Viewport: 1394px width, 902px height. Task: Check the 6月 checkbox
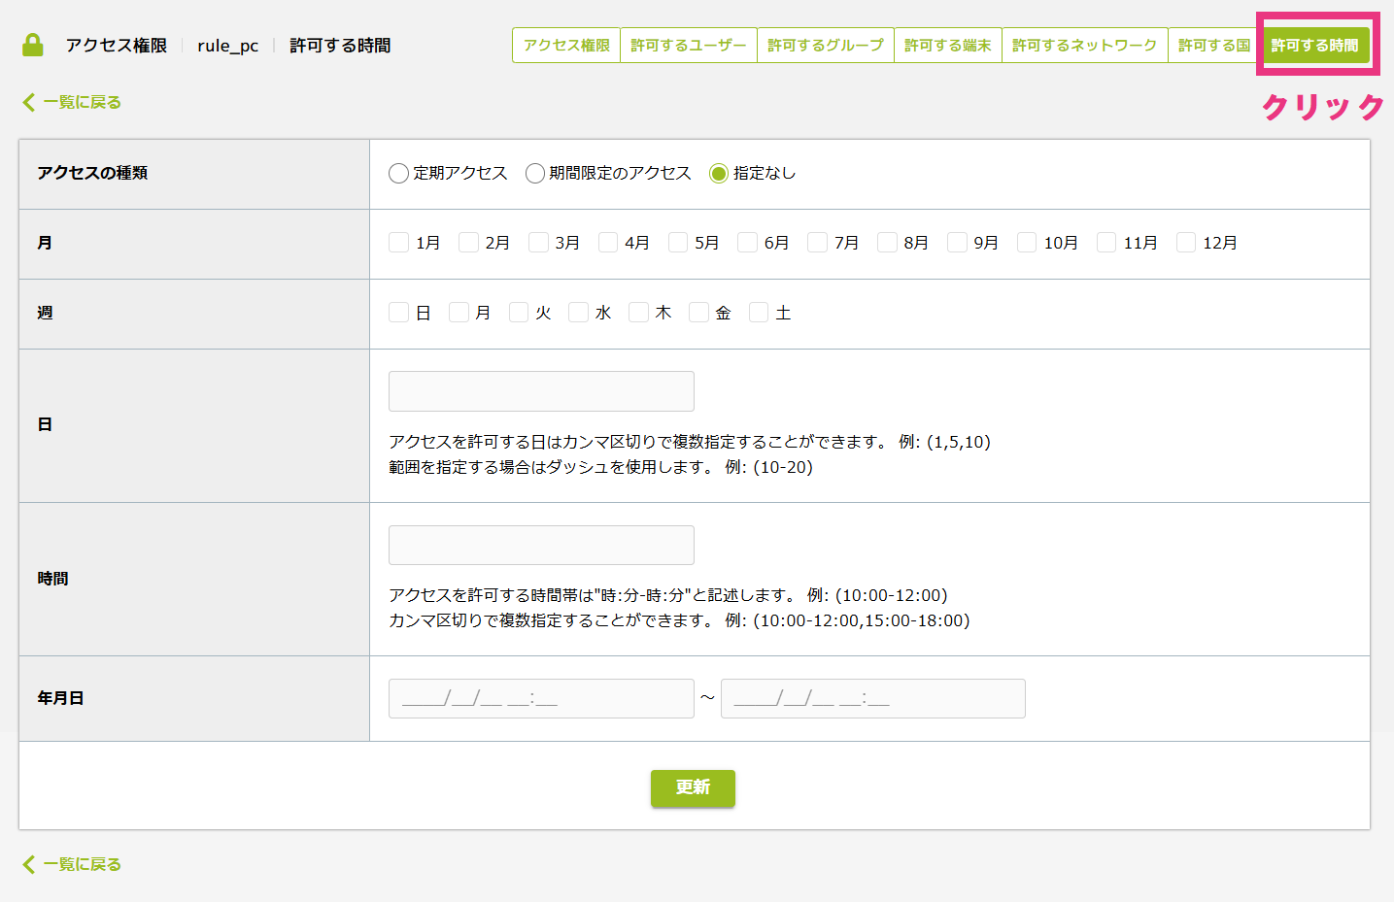click(747, 242)
